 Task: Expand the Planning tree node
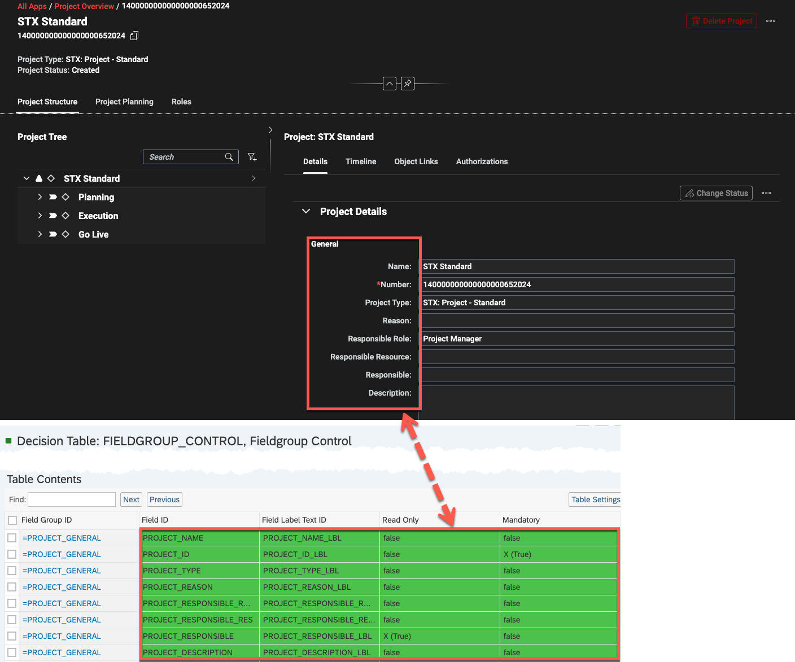[x=40, y=197]
